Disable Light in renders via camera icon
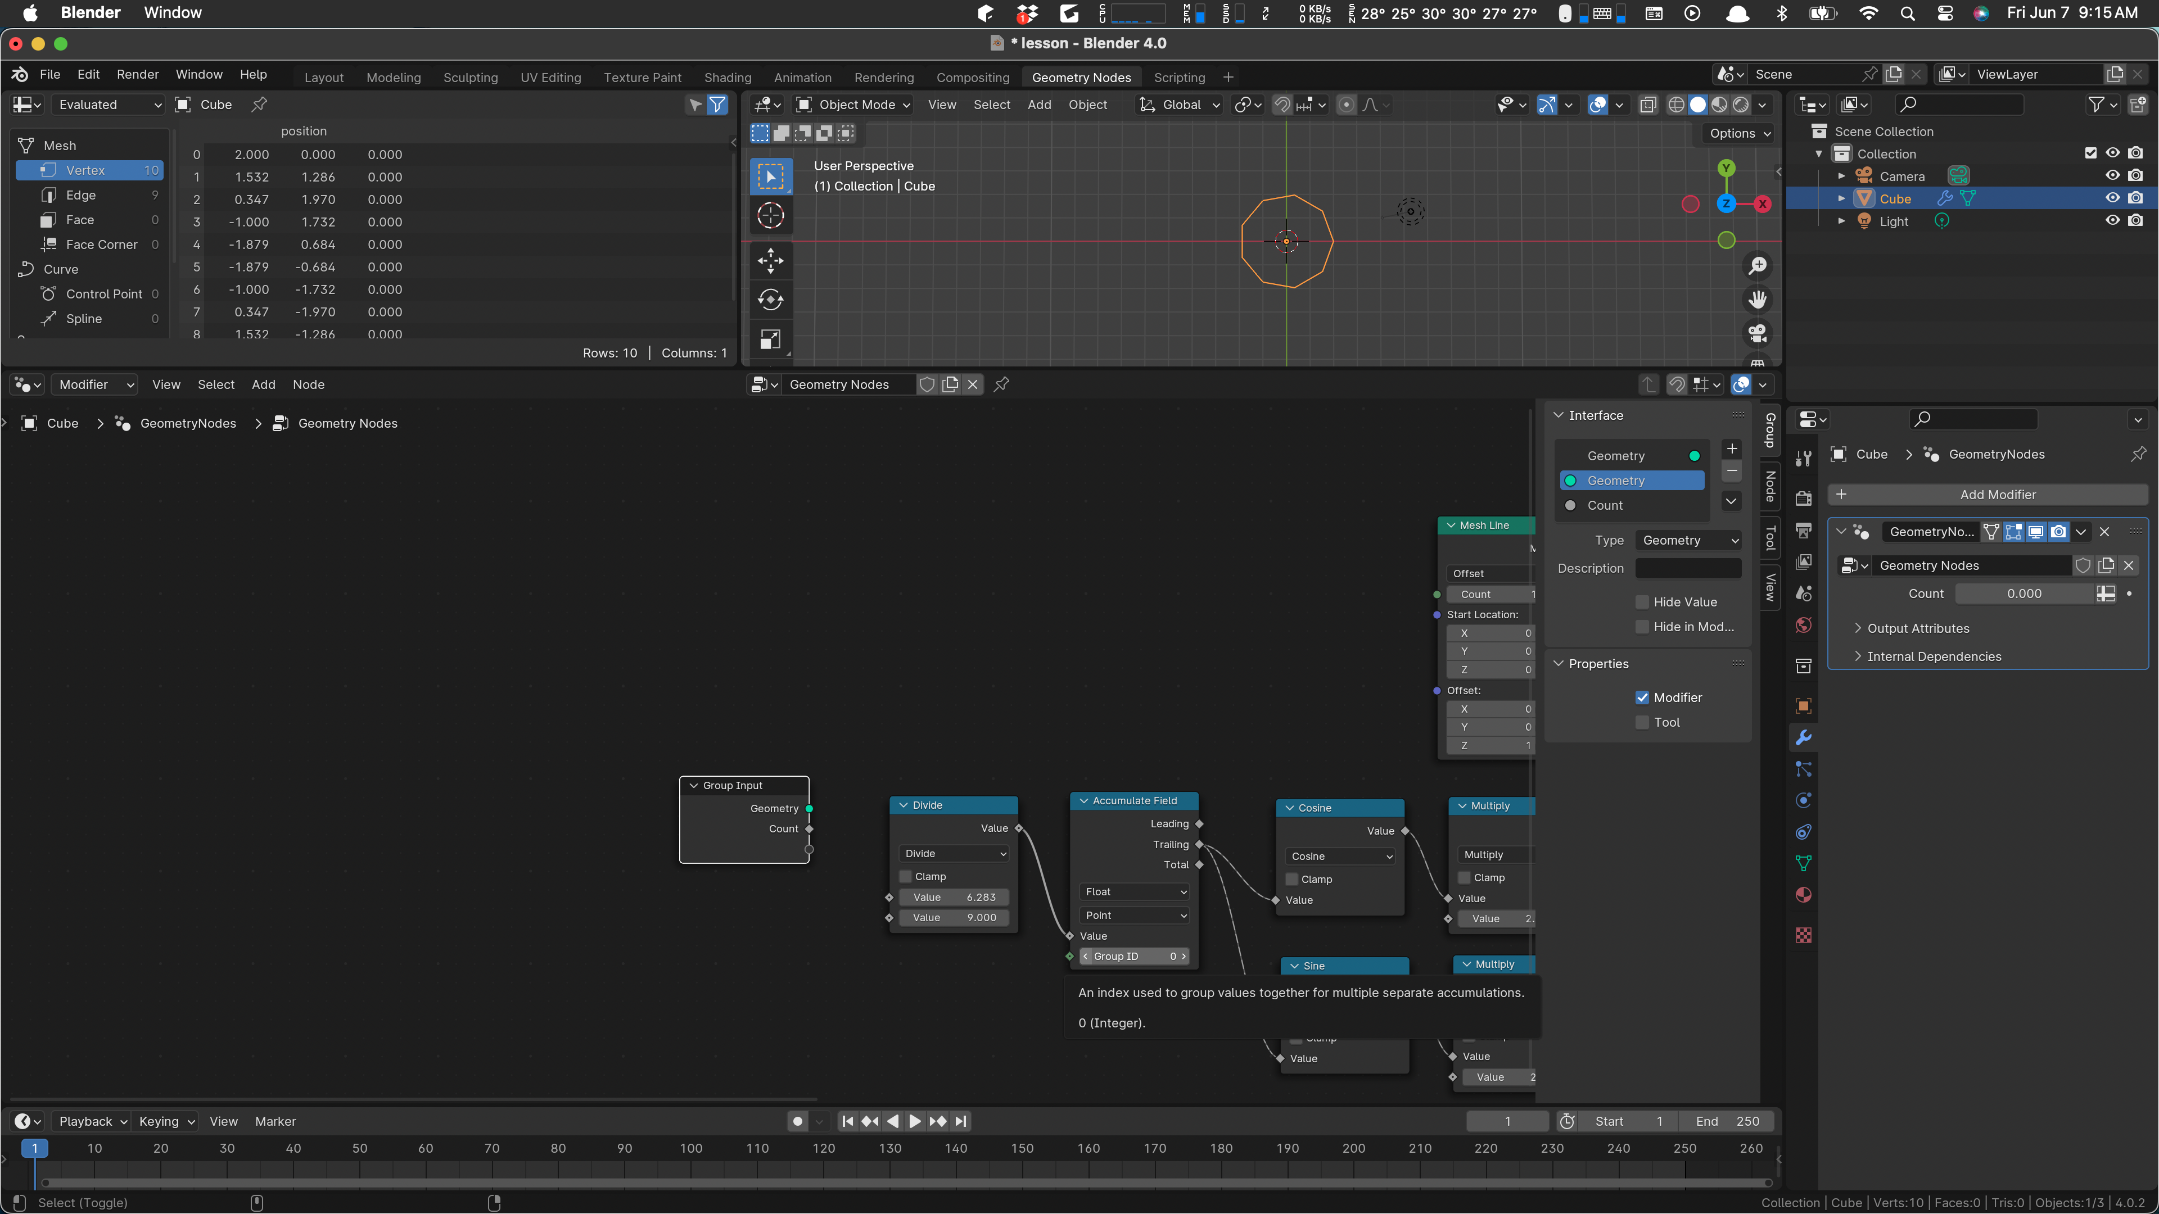 (x=2135, y=221)
